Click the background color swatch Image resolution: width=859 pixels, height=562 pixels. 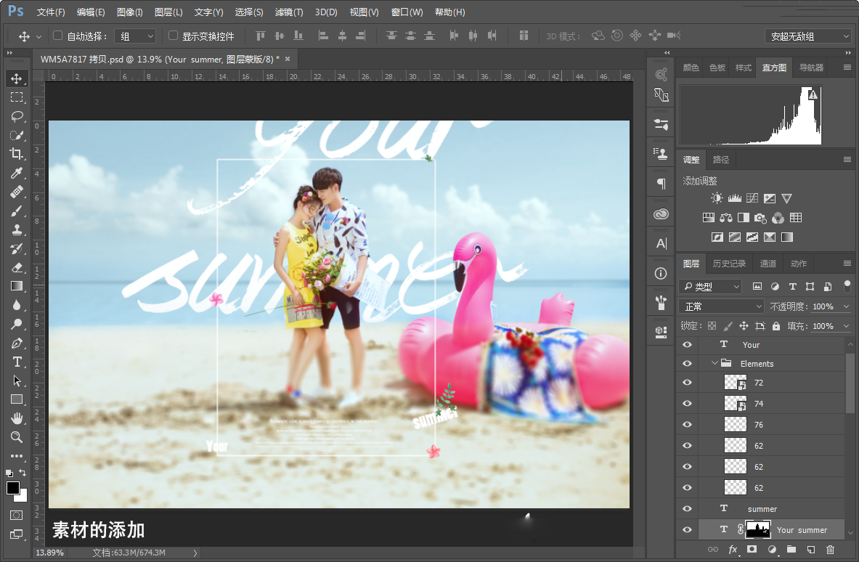pyautogui.click(x=22, y=497)
